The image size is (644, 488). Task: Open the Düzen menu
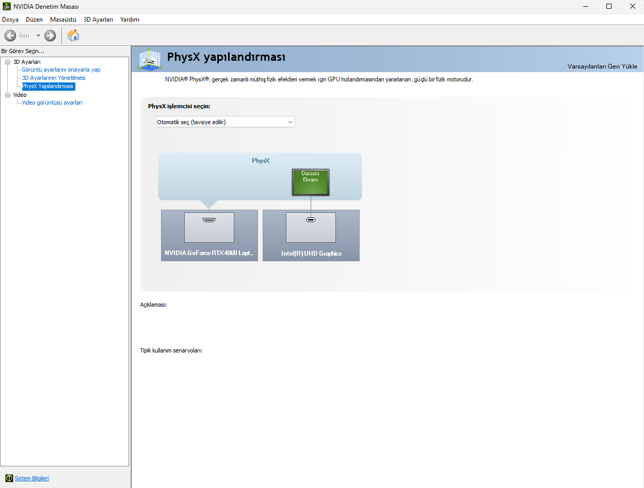[x=34, y=20]
